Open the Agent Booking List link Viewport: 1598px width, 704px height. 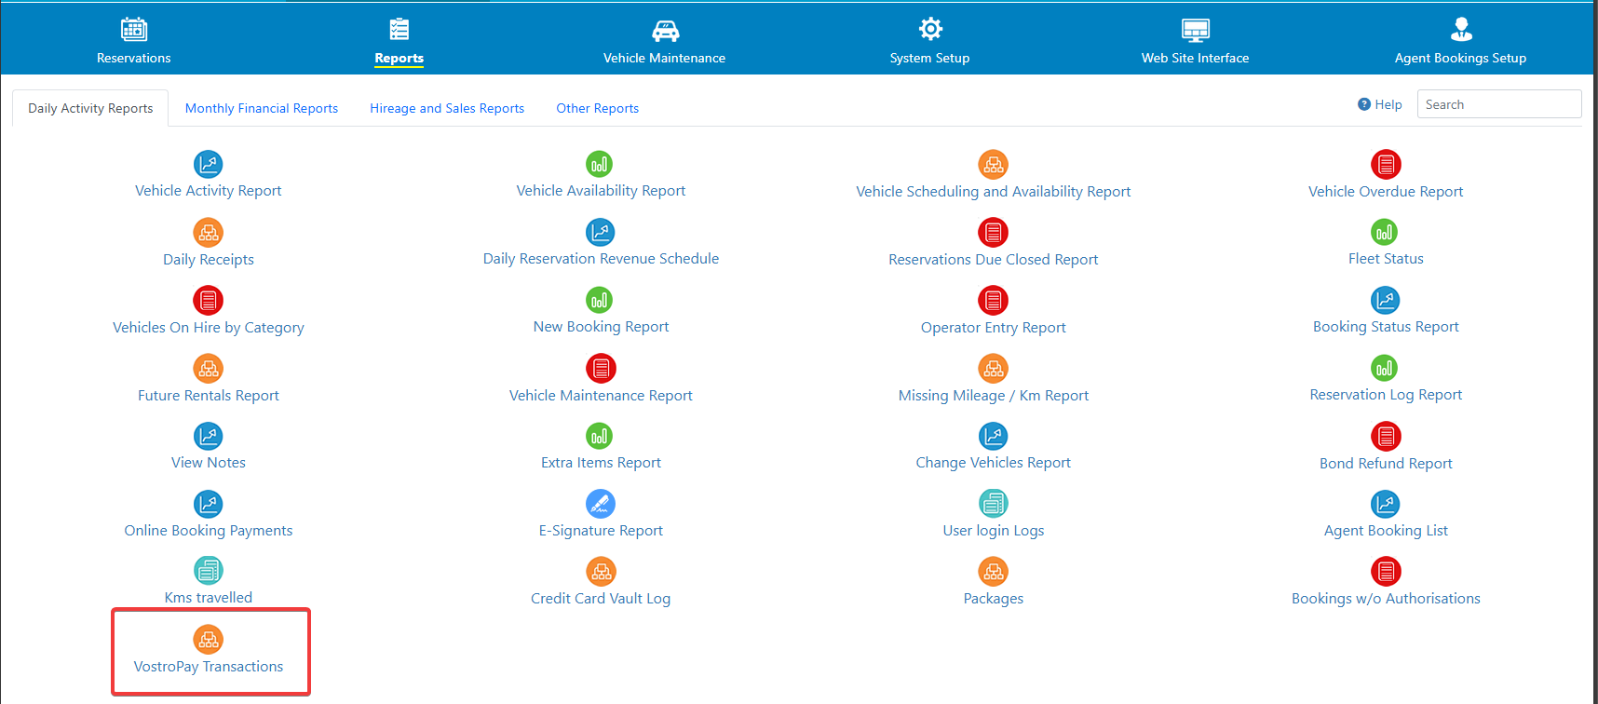(x=1386, y=531)
